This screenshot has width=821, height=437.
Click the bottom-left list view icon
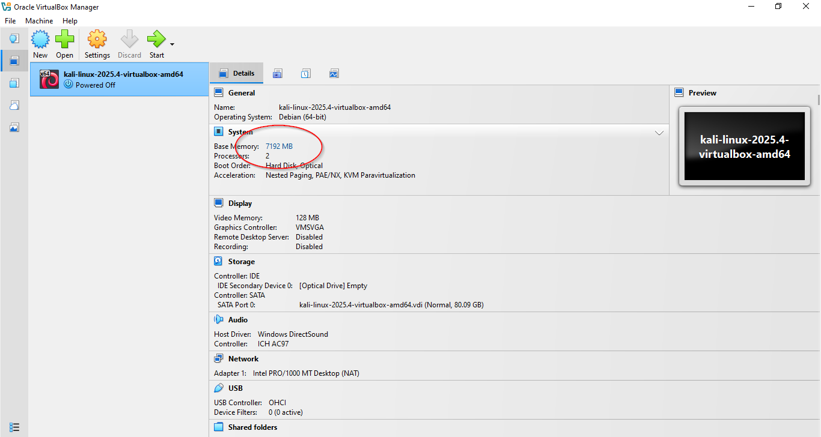(14, 427)
